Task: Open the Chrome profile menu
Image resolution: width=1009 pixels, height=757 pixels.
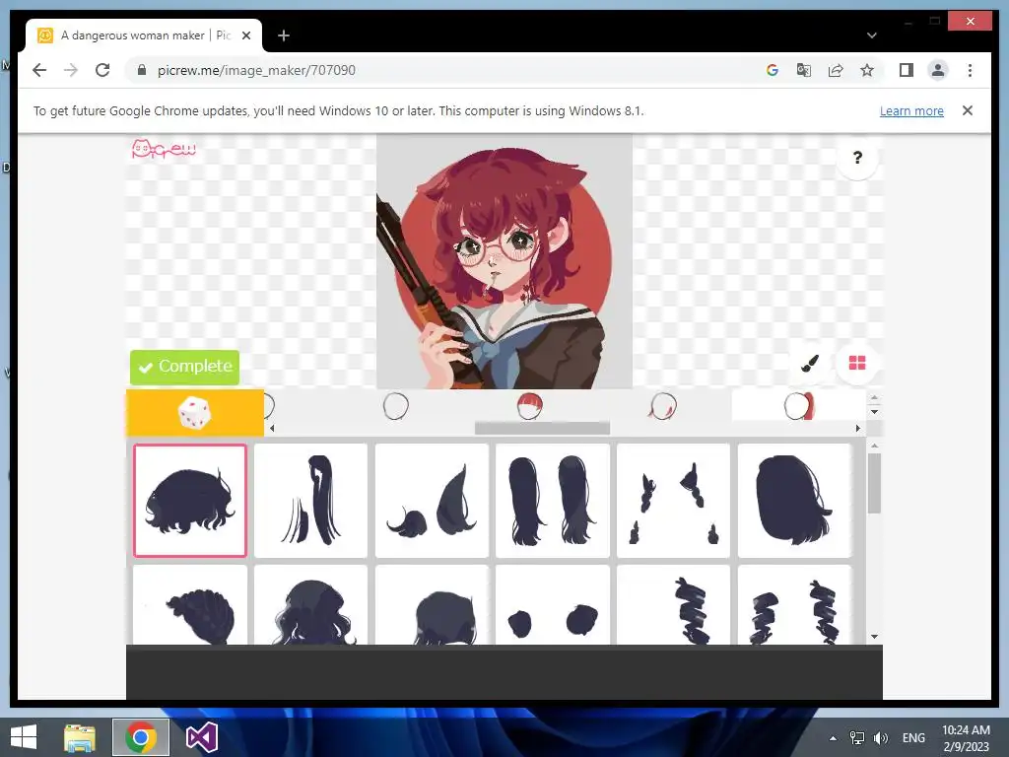Action: coord(938,70)
